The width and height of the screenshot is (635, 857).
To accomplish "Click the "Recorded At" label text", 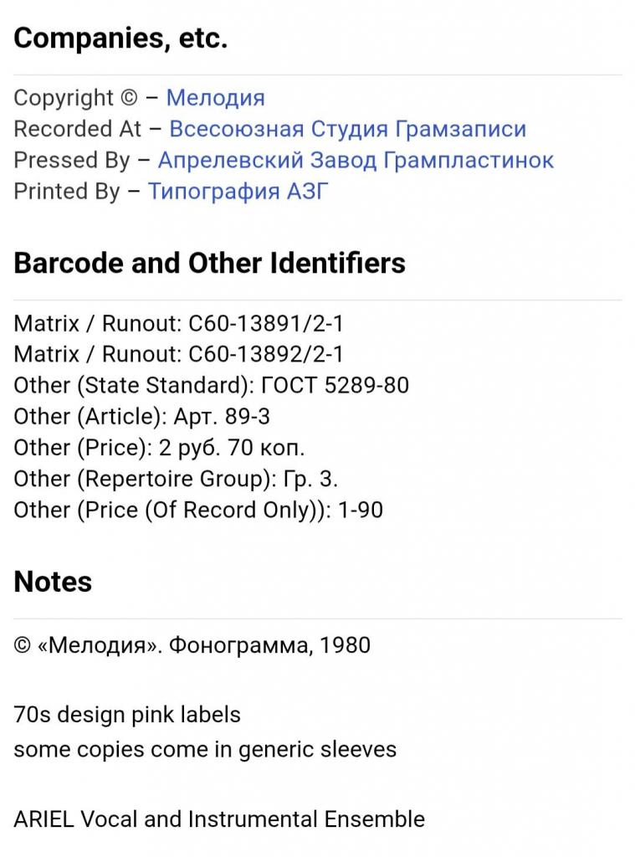I will (x=78, y=129).
